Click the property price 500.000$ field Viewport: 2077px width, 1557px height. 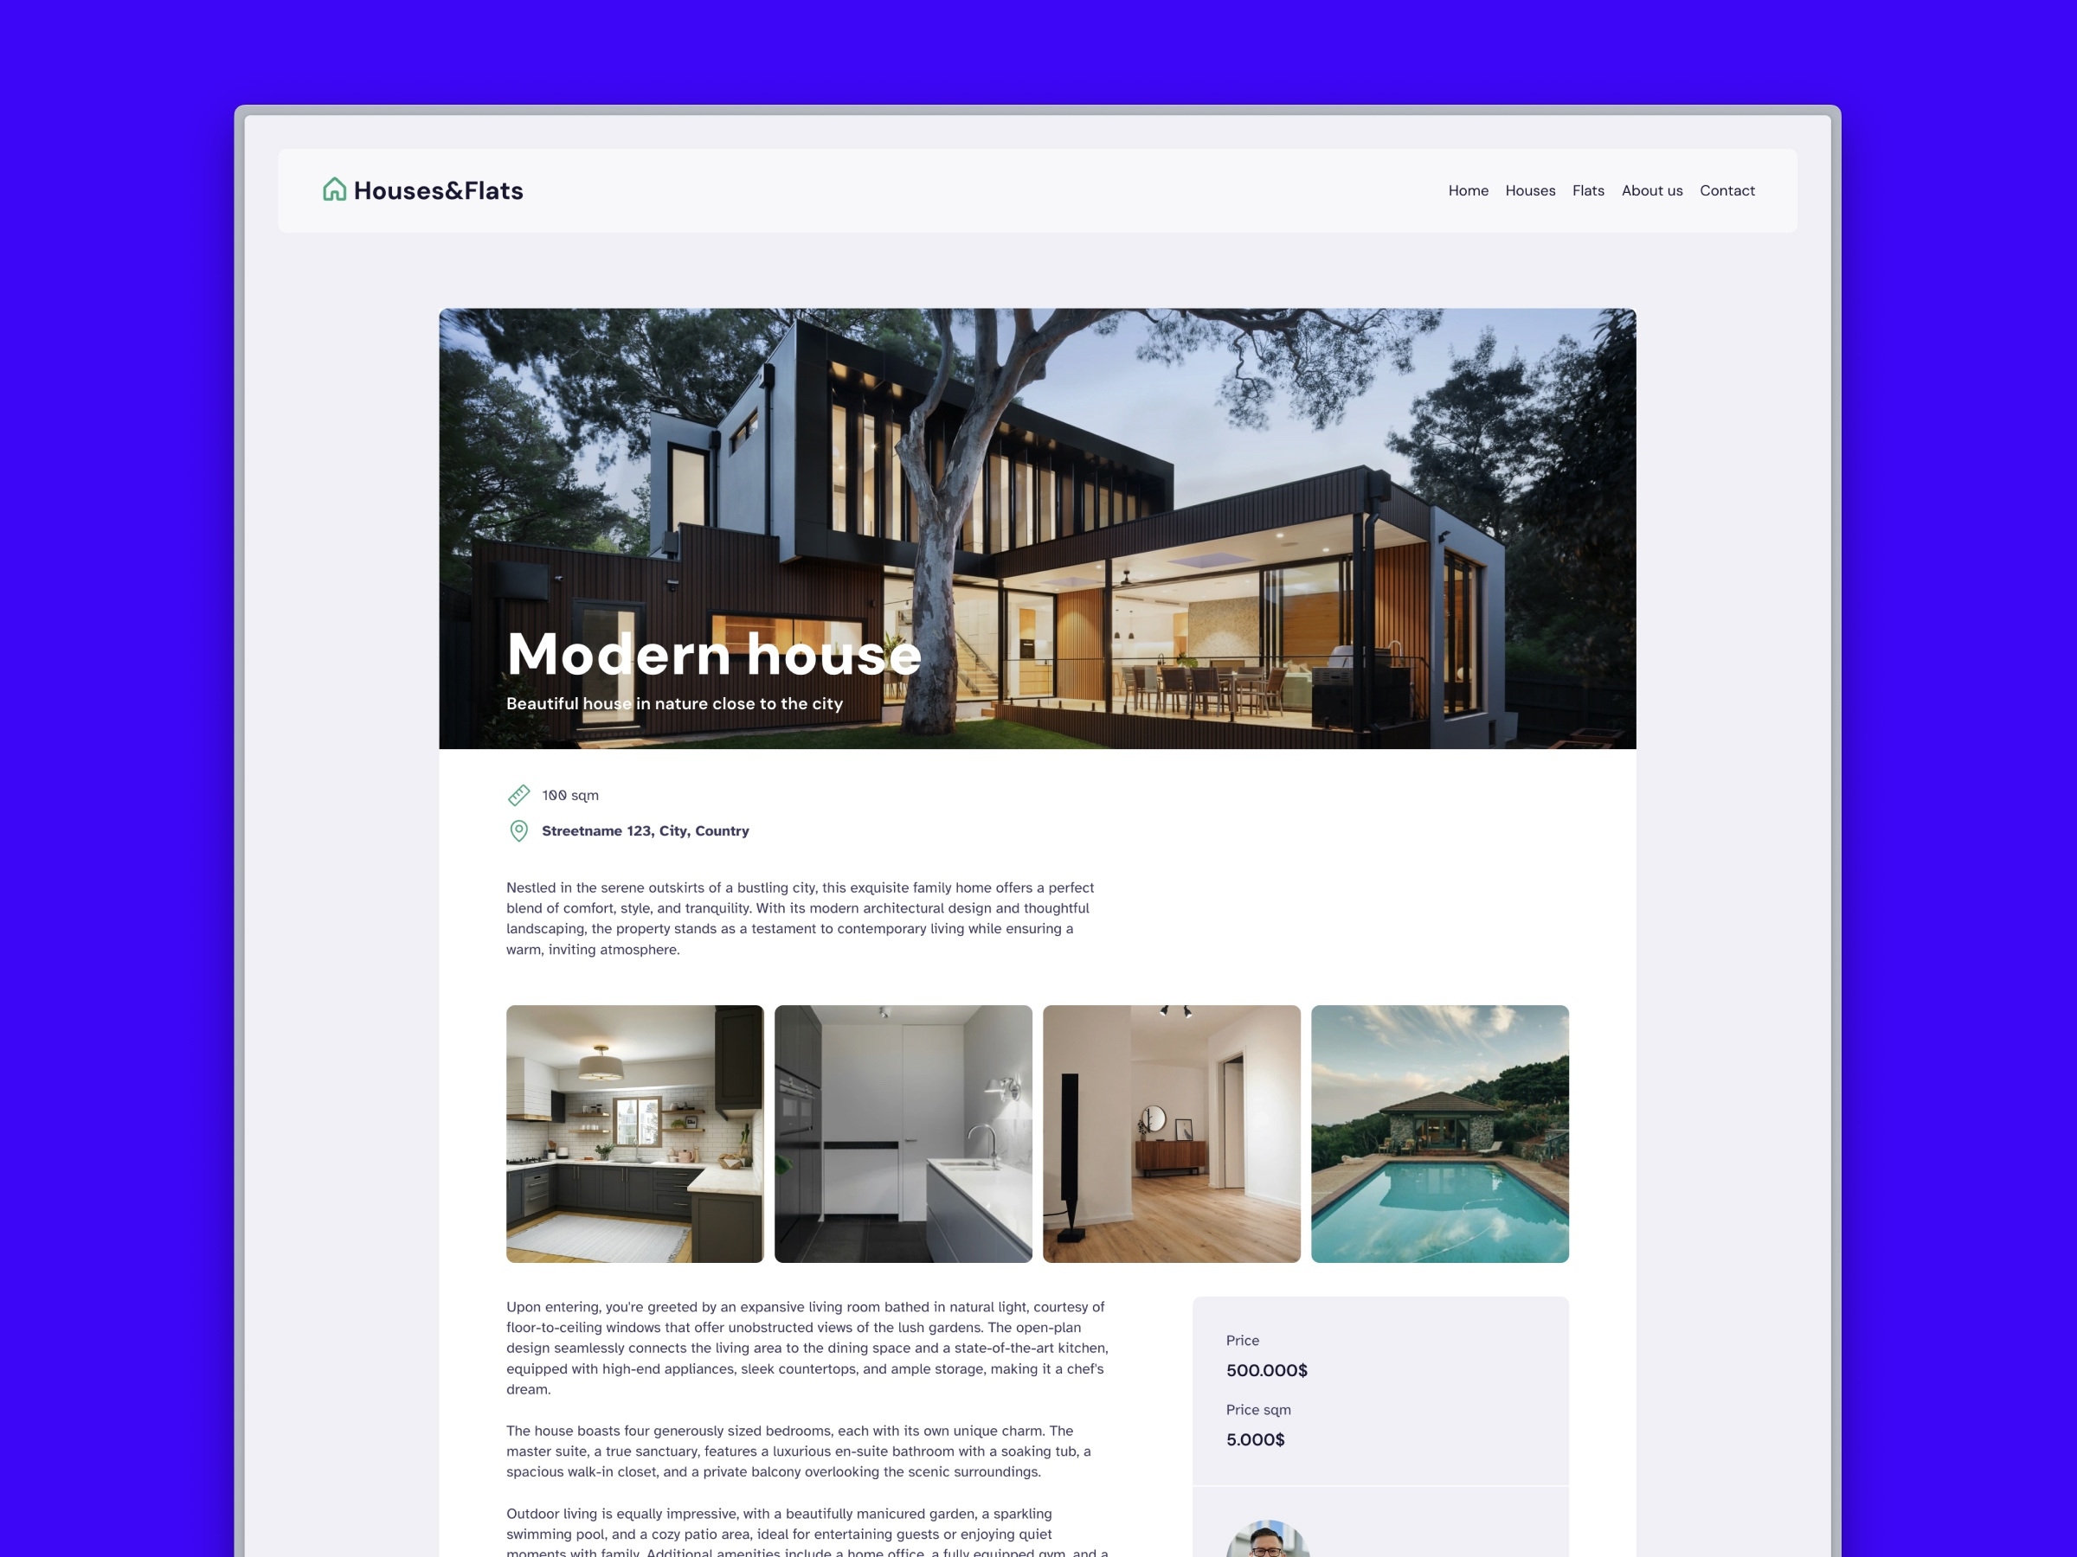point(1268,1370)
